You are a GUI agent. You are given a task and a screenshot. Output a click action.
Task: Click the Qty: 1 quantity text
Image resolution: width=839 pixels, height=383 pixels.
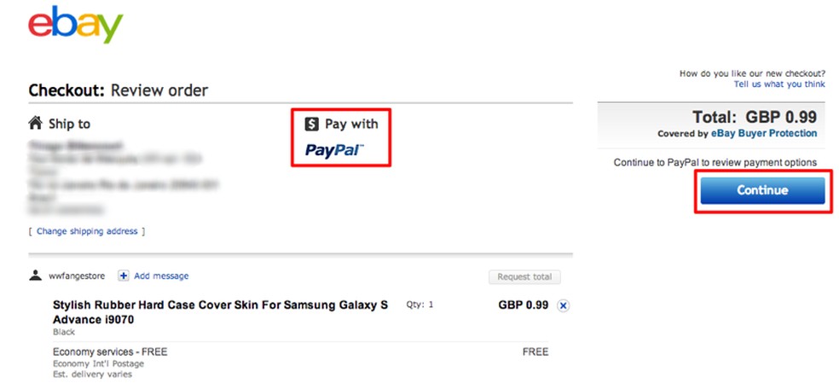(x=419, y=304)
